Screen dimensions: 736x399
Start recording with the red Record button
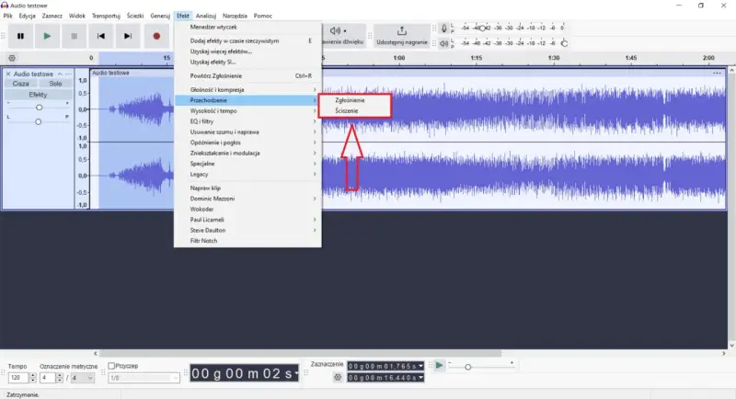tap(156, 36)
